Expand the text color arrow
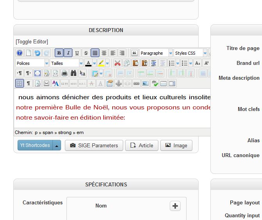Viewport: 262px width, 220px height. tap(94, 63)
